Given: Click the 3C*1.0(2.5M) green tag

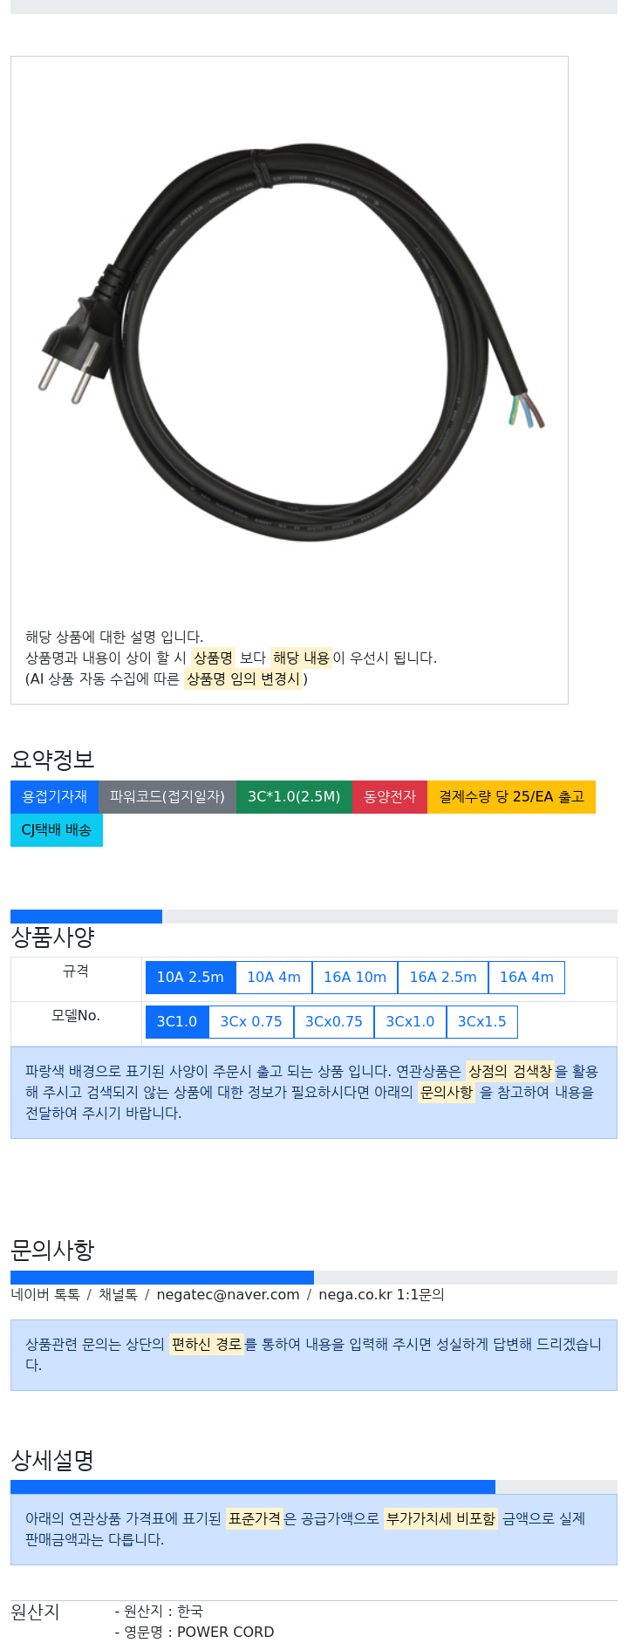Looking at the screenshot, I should (294, 797).
